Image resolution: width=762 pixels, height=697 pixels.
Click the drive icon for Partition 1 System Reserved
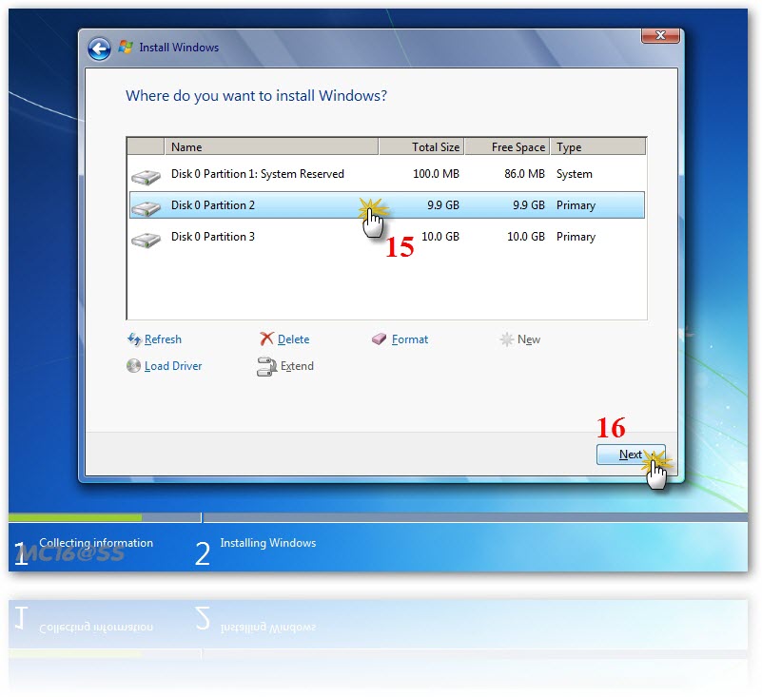tap(146, 177)
